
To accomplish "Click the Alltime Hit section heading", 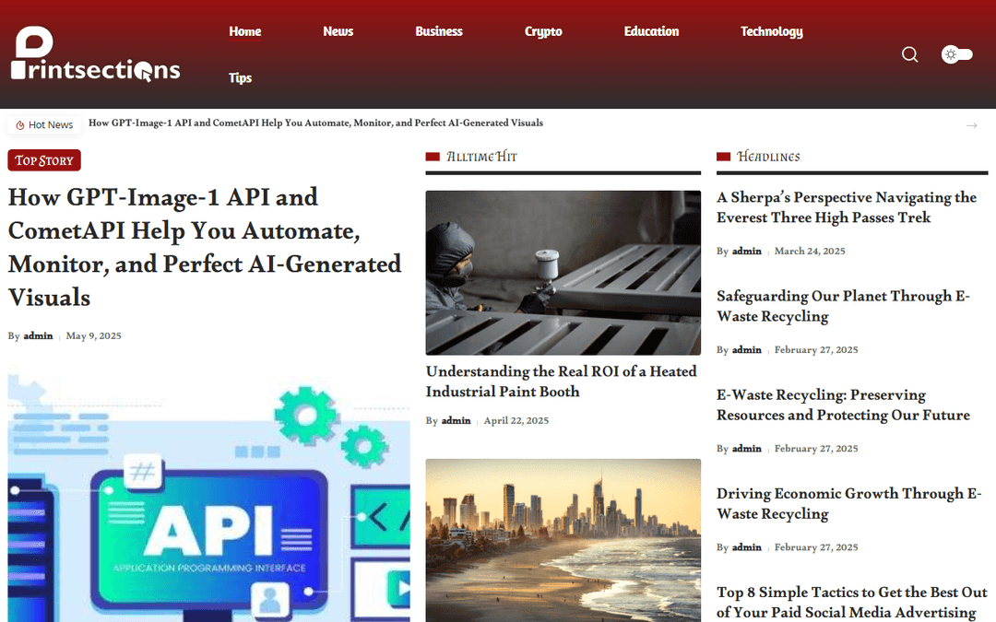I will tap(481, 156).
